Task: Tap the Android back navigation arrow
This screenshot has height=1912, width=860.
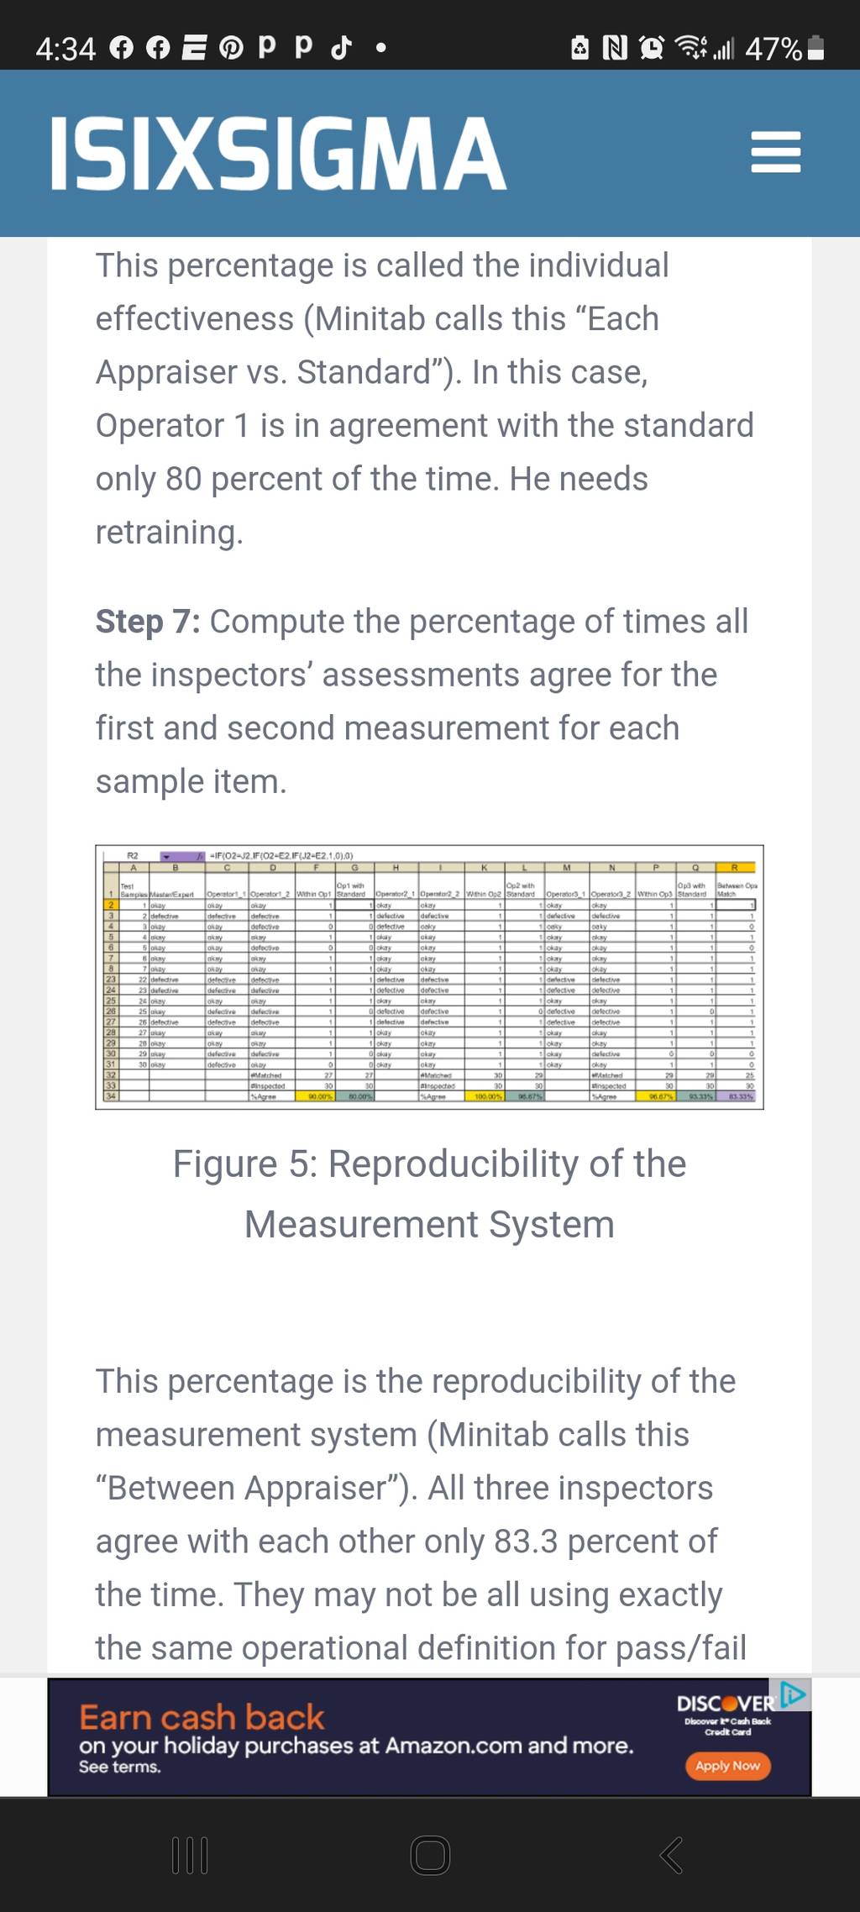Action: [671, 1855]
